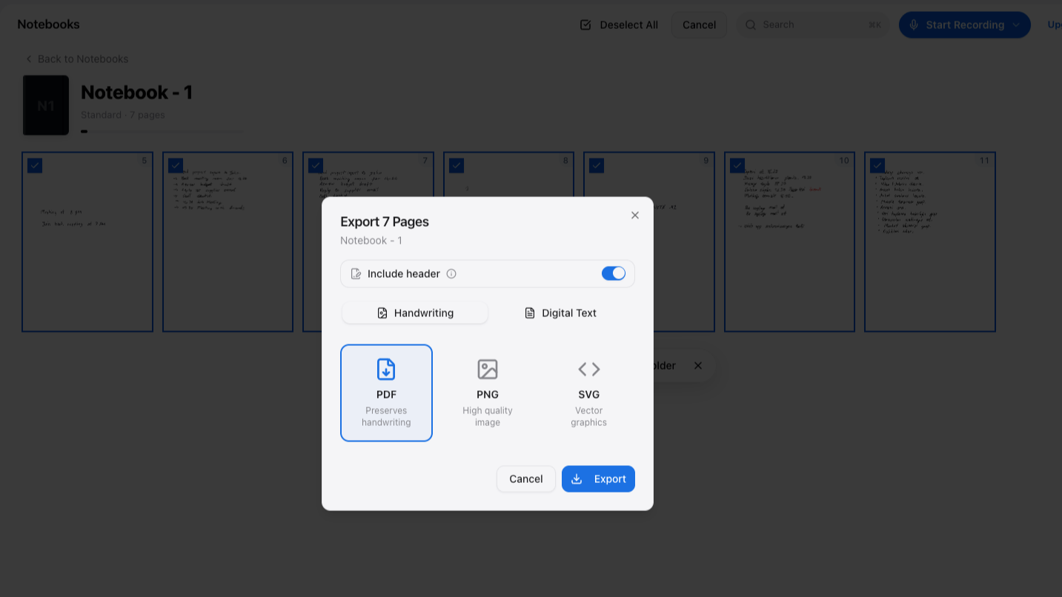Viewport: 1062px width, 597px height.
Task: Uncheck the checkbox on page 5
Action: click(x=35, y=165)
